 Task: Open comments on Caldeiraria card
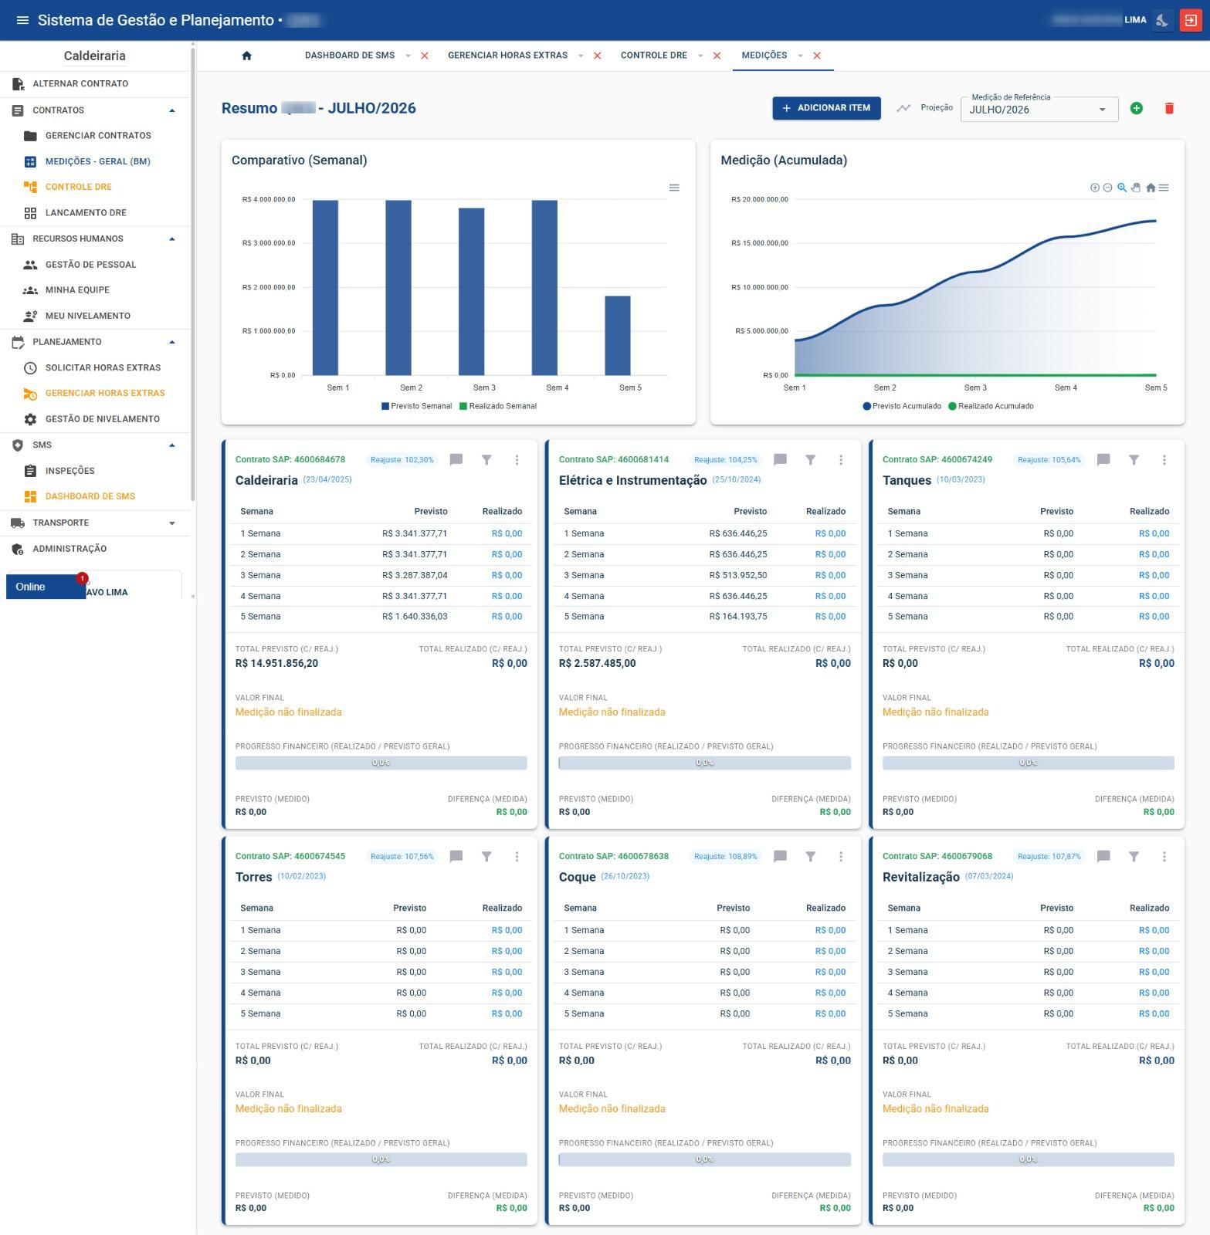coord(456,460)
